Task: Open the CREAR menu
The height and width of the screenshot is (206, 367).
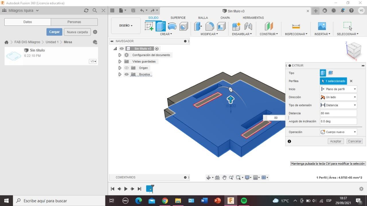Action: point(166,34)
